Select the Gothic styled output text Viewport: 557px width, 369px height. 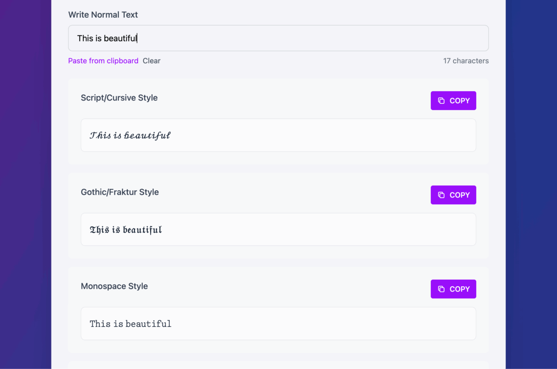click(125, 229)
